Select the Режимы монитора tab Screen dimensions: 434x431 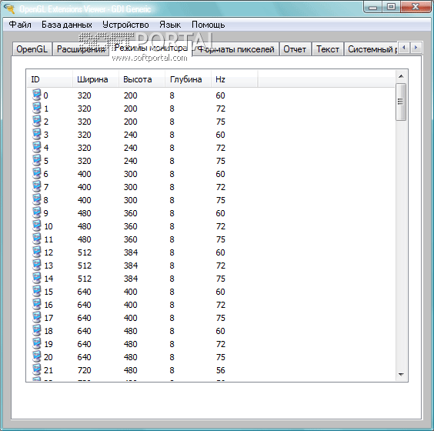[151, 48]
